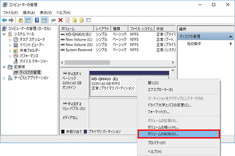The width and height of the screenshot is (235, 156).
Task: Click the folder with green arrow icon
Action: pyautogui.click(x=75, y=20)
